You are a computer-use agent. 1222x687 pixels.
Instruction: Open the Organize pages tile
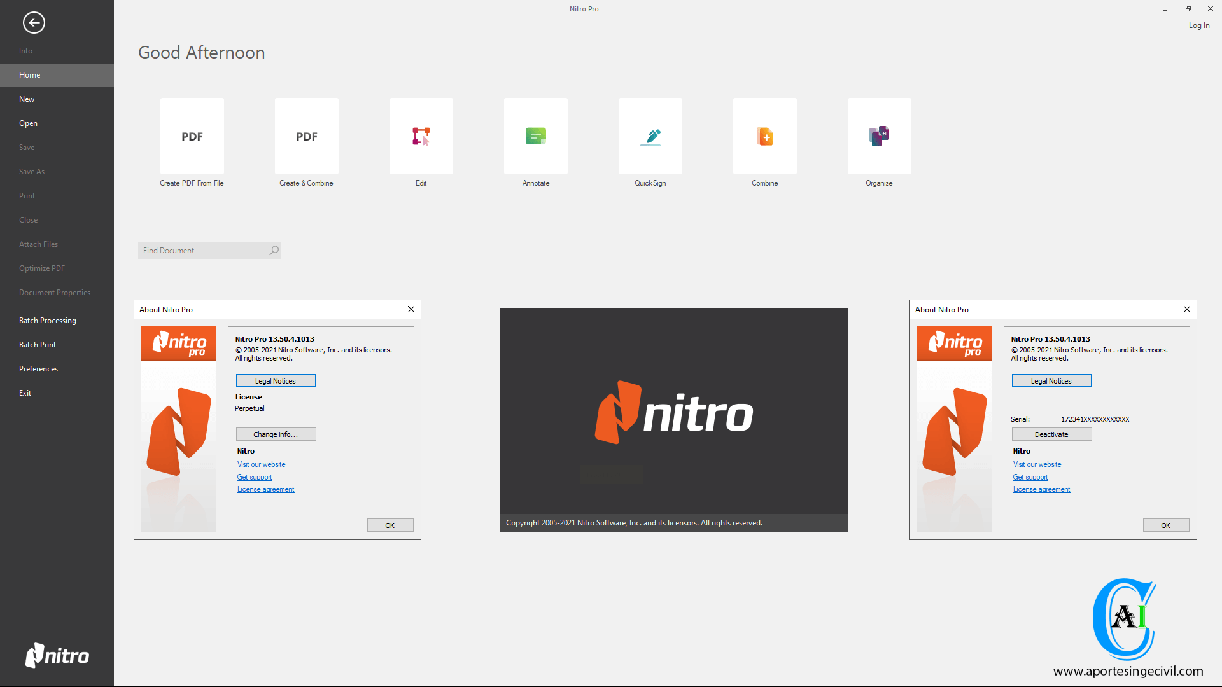(879, 136)
